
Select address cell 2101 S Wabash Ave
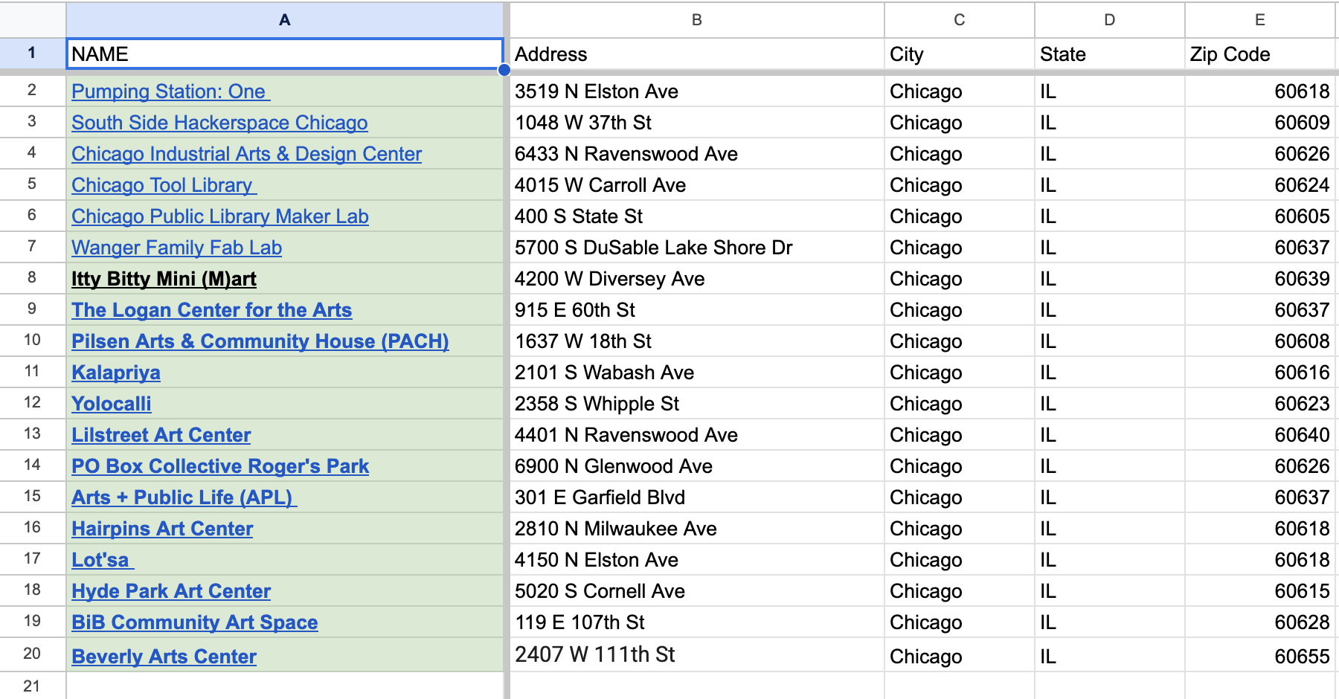[x=697, y=373]
